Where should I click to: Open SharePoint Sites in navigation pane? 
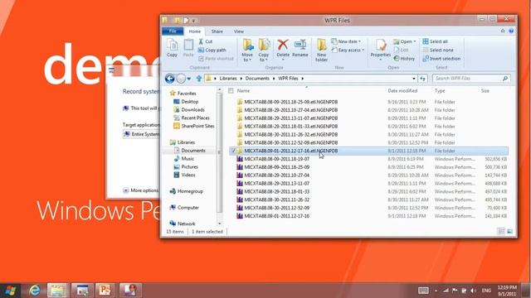coord(194,126)
